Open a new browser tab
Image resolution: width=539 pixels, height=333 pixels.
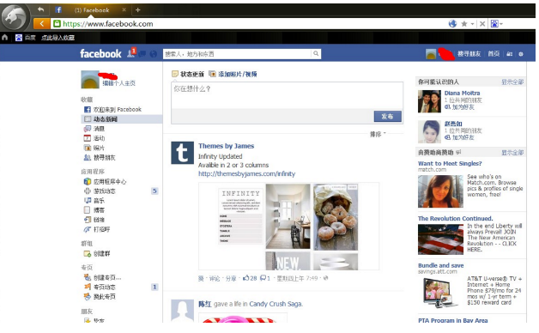(138, 10)
